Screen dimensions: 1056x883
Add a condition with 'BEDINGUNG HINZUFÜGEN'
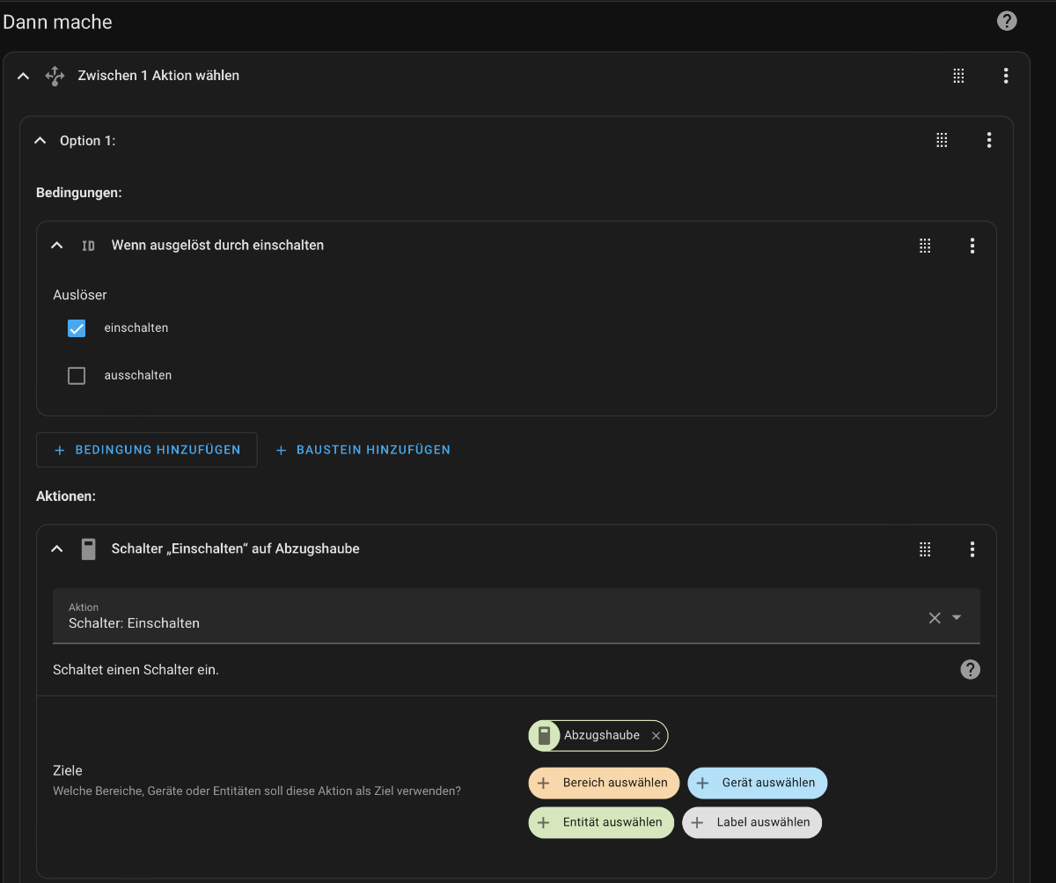point(146,450)
